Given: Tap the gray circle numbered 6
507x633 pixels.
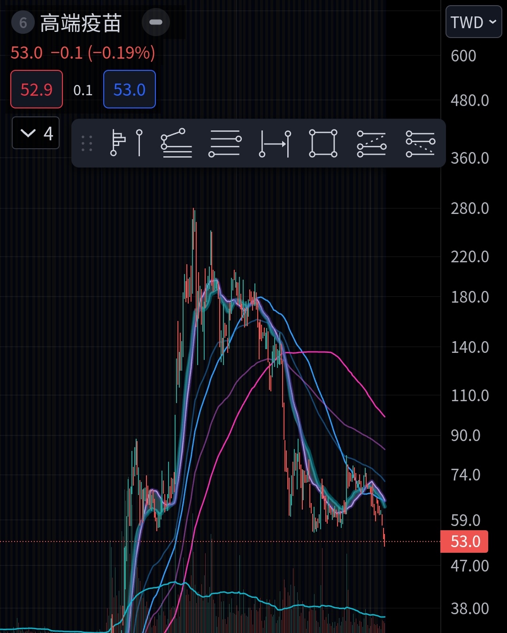Looking at the screenshot, I should point(23,23).
